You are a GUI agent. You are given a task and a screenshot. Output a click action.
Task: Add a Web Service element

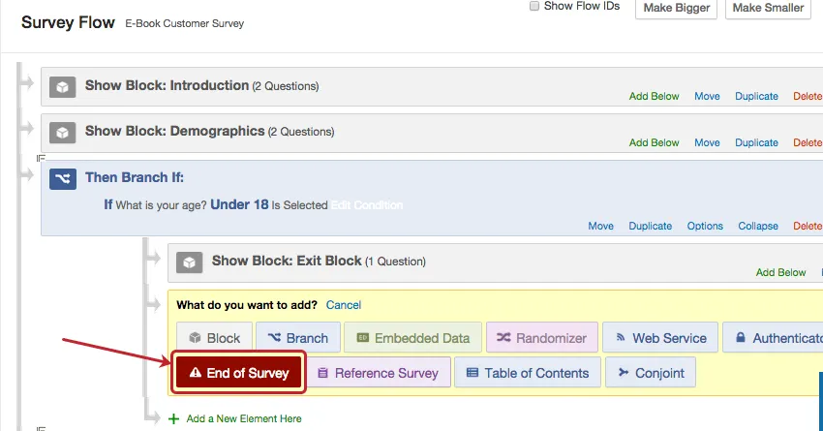pos(660,338)
